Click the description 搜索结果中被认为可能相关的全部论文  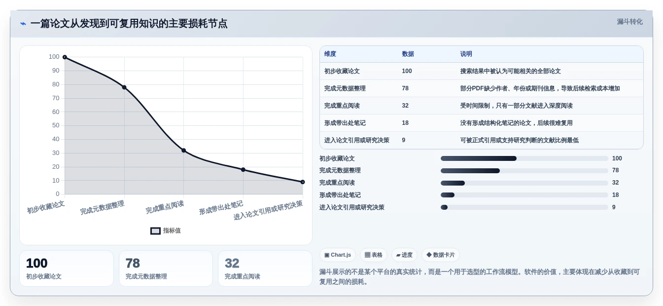pos(510,71)
